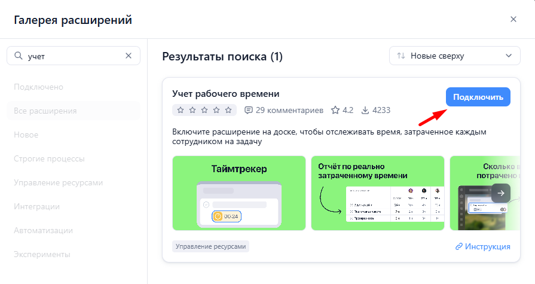Click the Управление ресурсами tag below screenshots
The image size is (535, 284).
(x=210, y=246)
